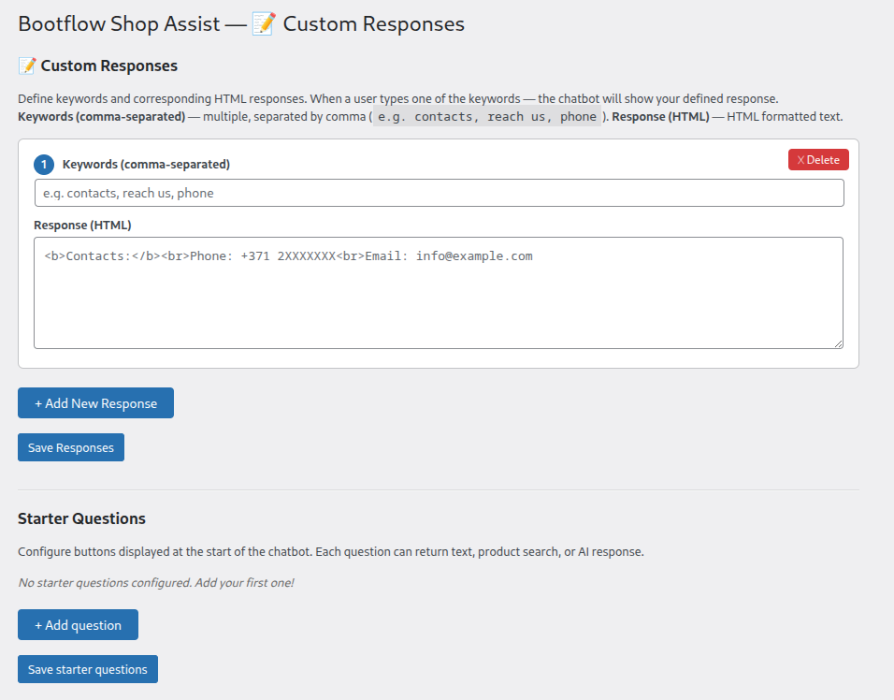Save the custom responses

tap(71, 447)
